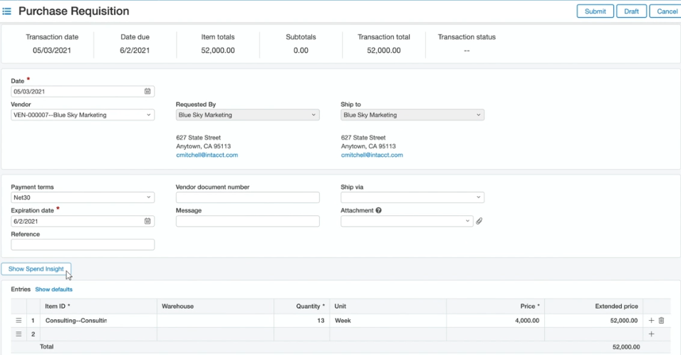Expand the Vendor dropdown

coord(148,115)
